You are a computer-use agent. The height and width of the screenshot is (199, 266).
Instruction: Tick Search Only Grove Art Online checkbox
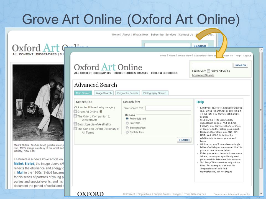pyautogui.click(x=208, y=71)
